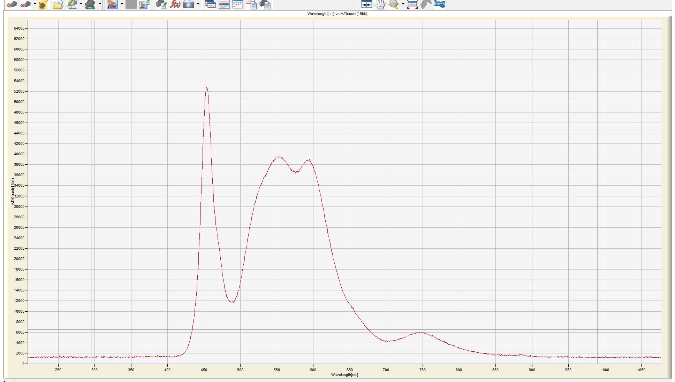Open dropdown next to START icon
Image resolution: width=675 pixels, height=382 pixels.
pyautogui.click(x=122, y=4)
